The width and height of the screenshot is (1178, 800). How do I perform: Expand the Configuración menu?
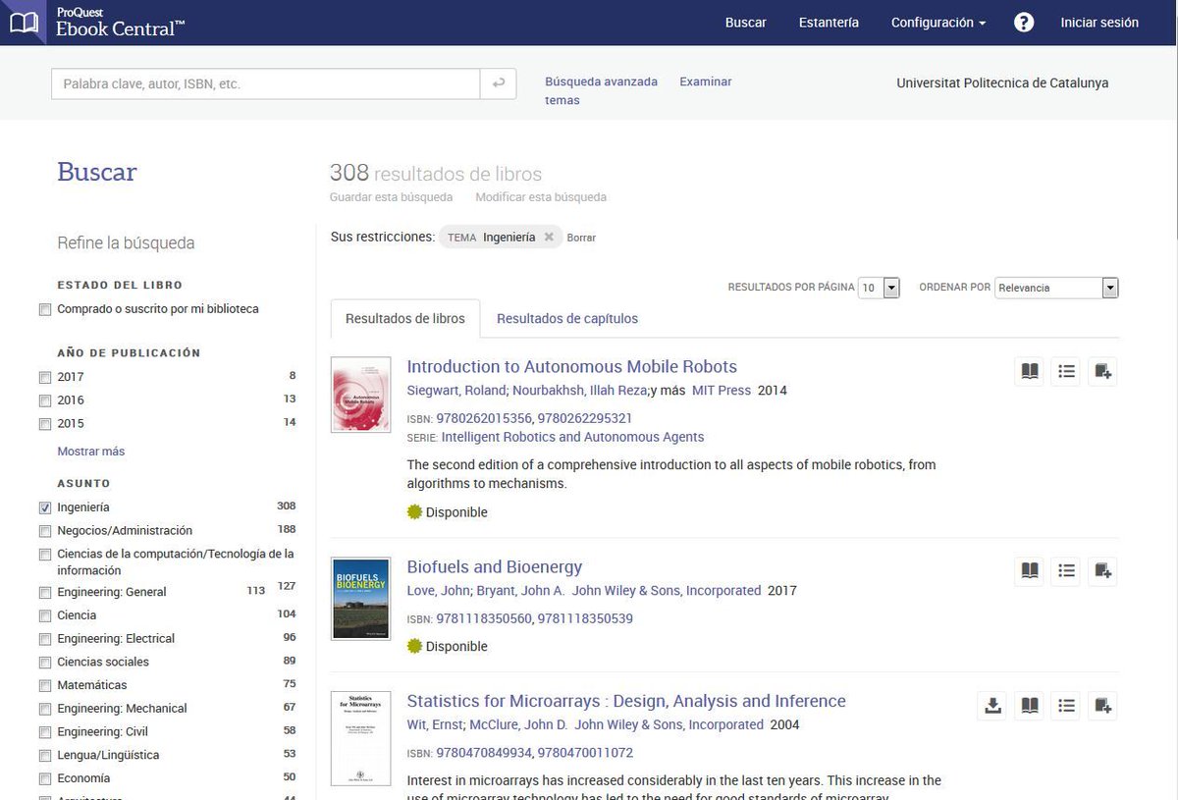coord(938,23)
